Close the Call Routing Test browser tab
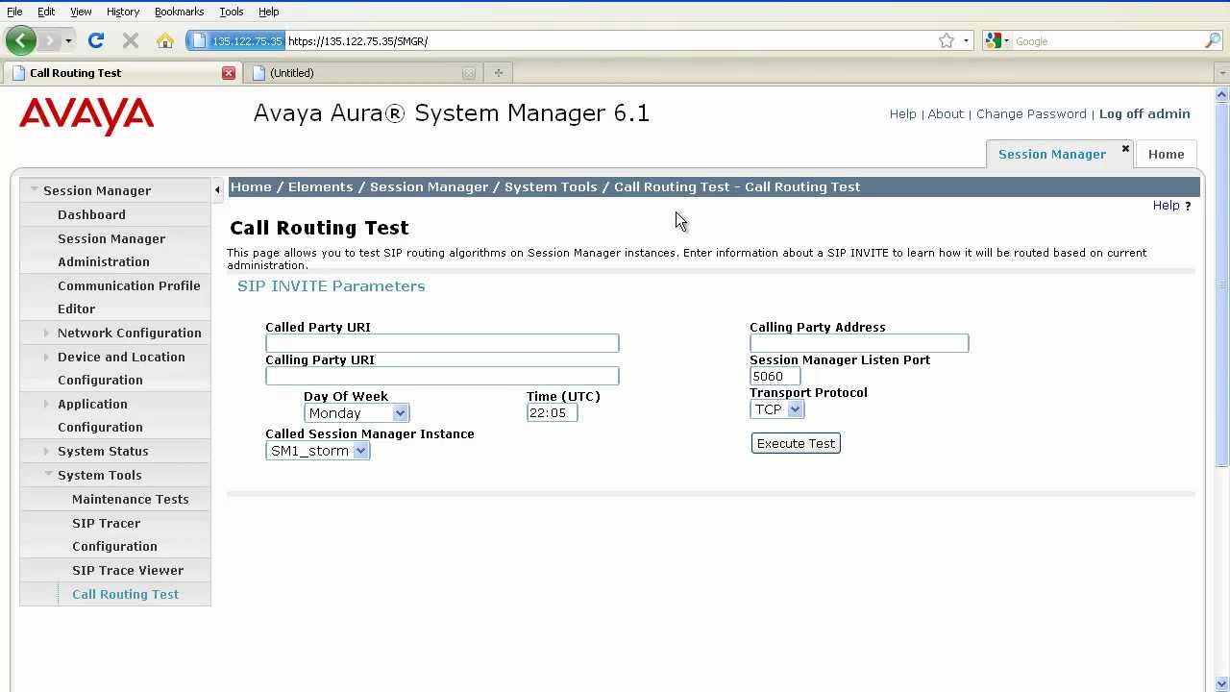This screenshot has height=692, width=1230. (228, 73)
